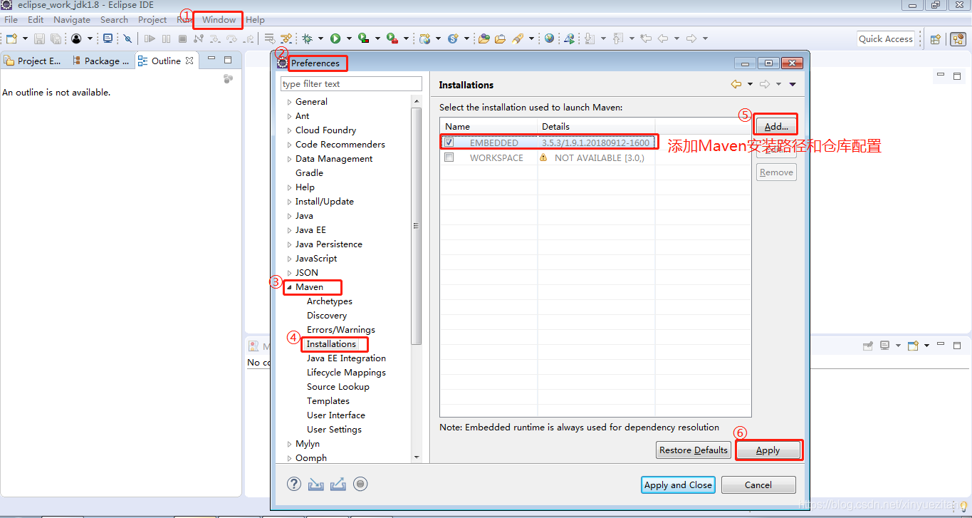Viewport: 972px width, 518px height.
Task: Switch to the Package Explorer tab
Action: [x=101, y=61]
